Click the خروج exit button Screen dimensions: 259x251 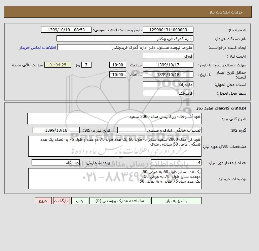point(43,200)
